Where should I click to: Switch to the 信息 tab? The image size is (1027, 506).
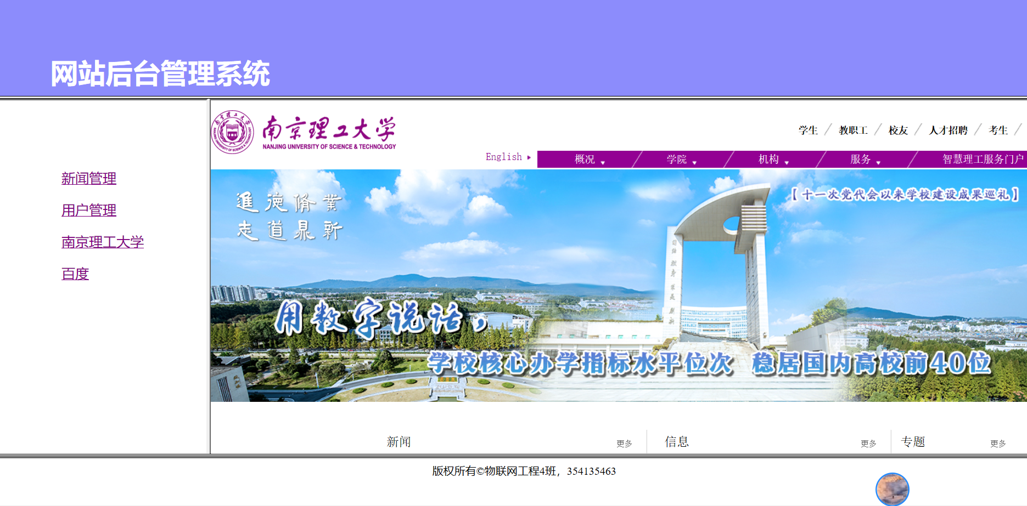click(x=677, y=441)
